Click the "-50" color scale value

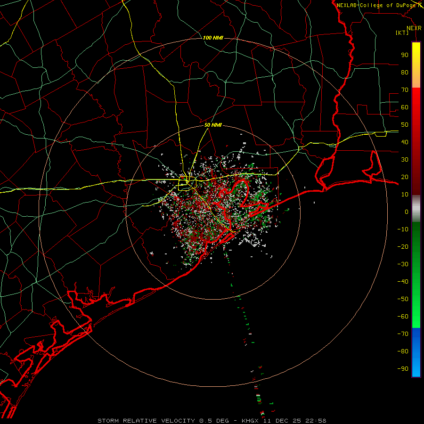403,299
